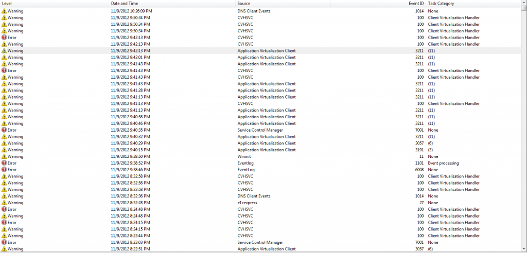The width and height of the screenshot is (527, 253).
Task: Click the error icon of the 9:41:43 PM CVHSVC event
Action: 4,70
